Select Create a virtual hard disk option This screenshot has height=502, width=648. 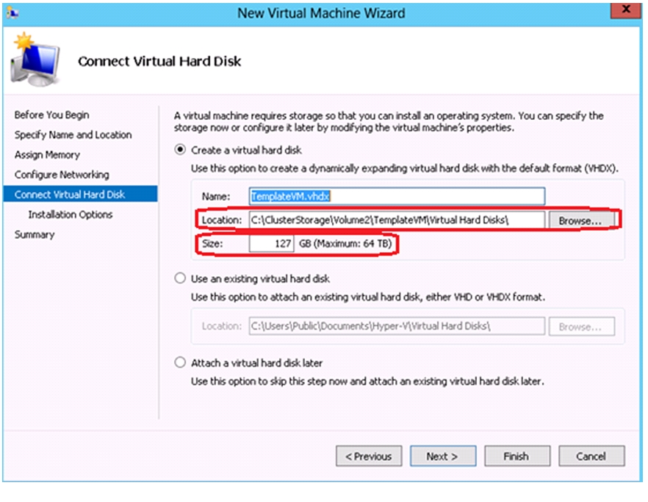[180, 150]
